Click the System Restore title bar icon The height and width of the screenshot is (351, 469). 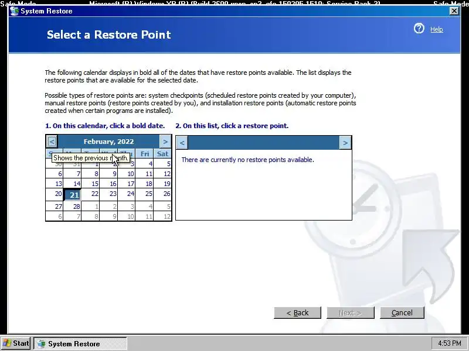tap(13, 11)
